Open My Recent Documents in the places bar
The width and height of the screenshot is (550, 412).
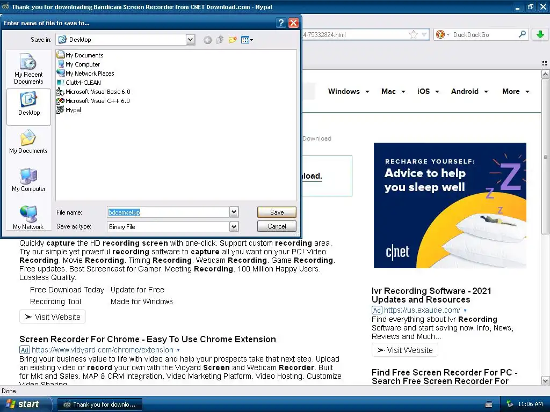pos(28,69)
